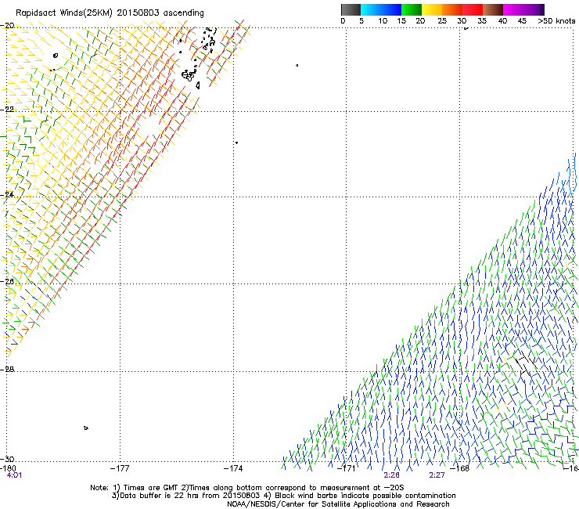This screenshot has height=509, width=579.
Task: Click the purple 2:28 time stamp
Action: [x=391, y=475]
